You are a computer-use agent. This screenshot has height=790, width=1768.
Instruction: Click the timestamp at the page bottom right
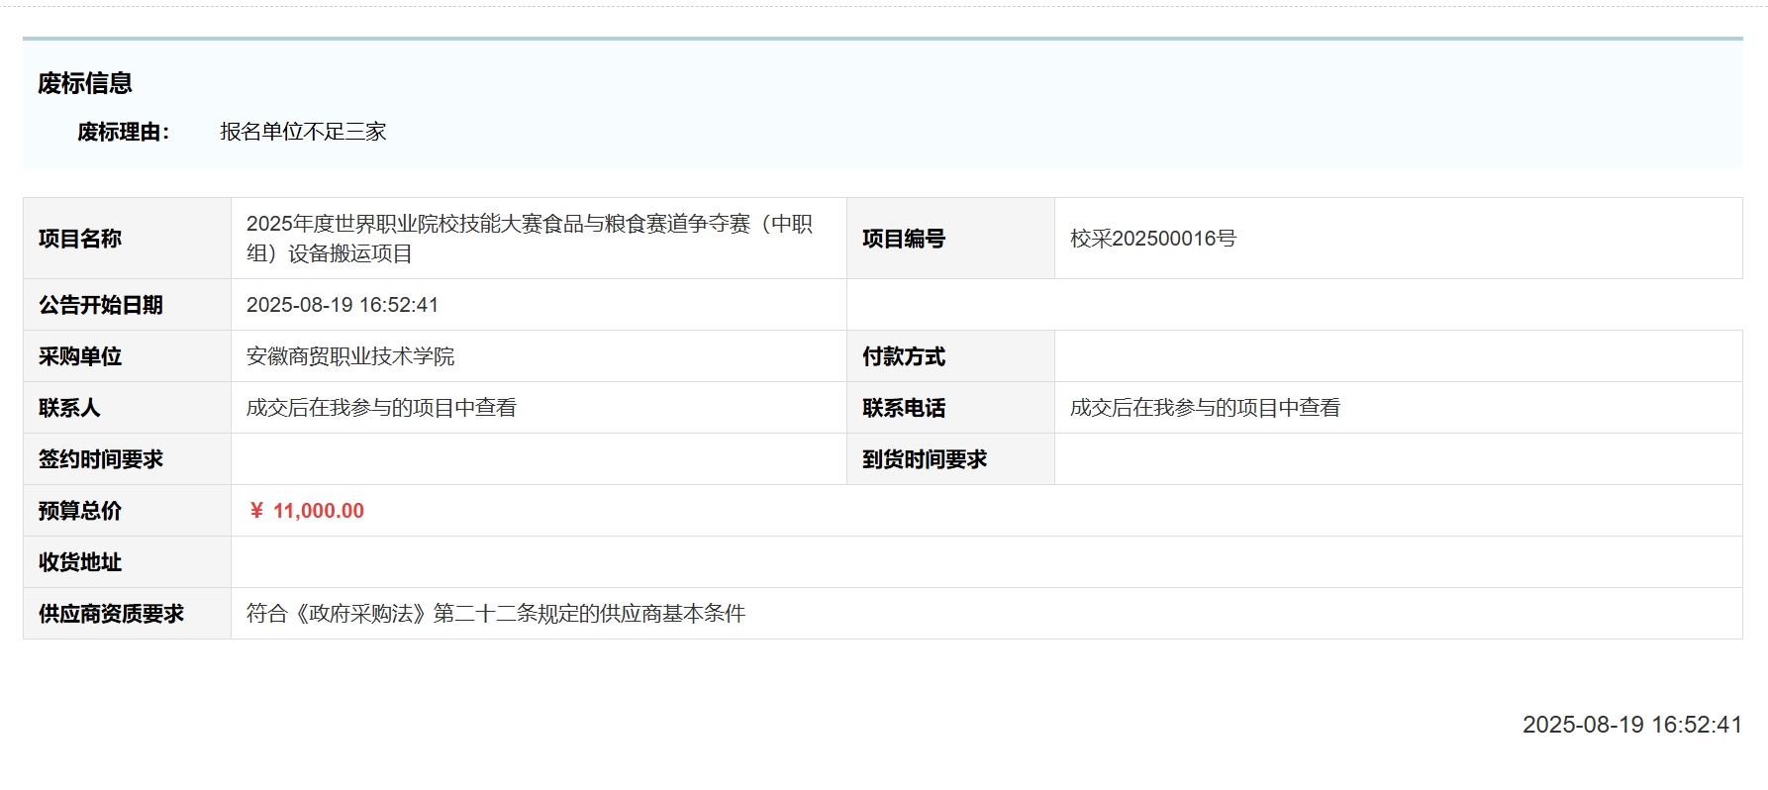coord(1631,725)
